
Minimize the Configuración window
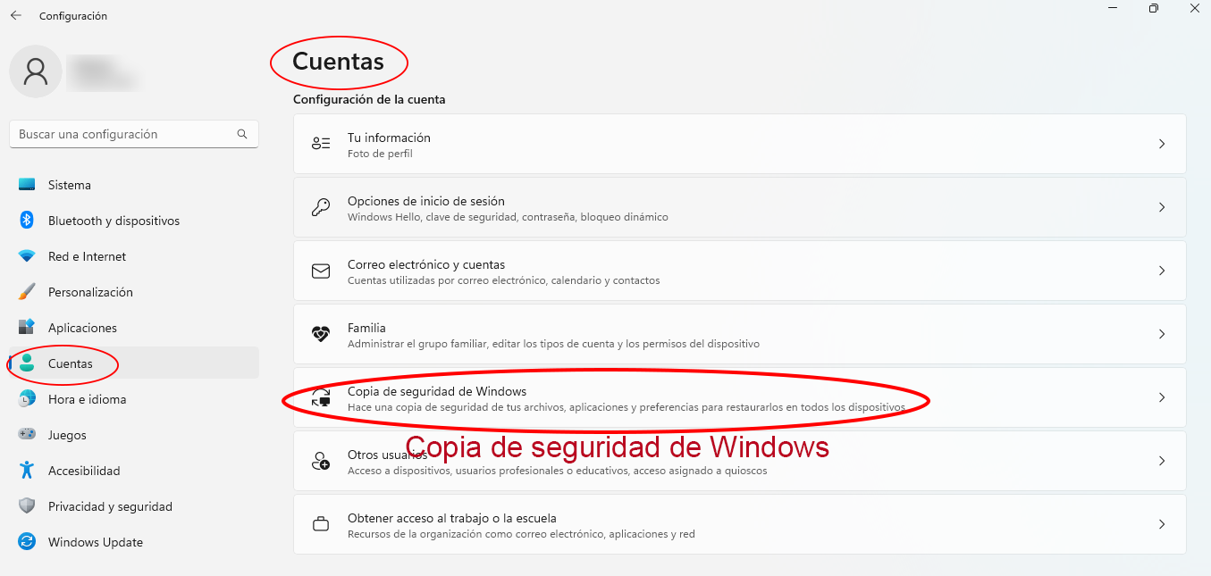tap(1113, 8)
